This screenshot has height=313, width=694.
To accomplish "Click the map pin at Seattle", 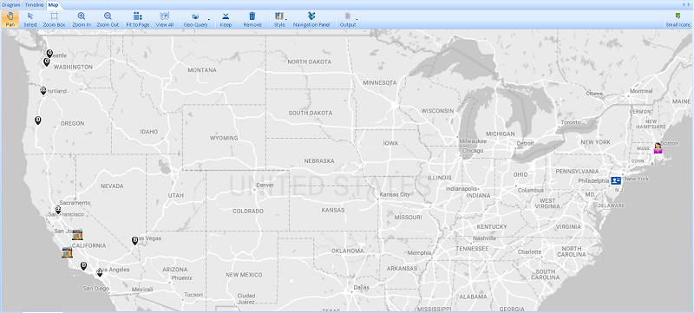I will point(49,54).
